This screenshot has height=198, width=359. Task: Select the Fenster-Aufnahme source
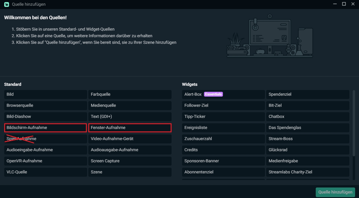pos(130,127)
